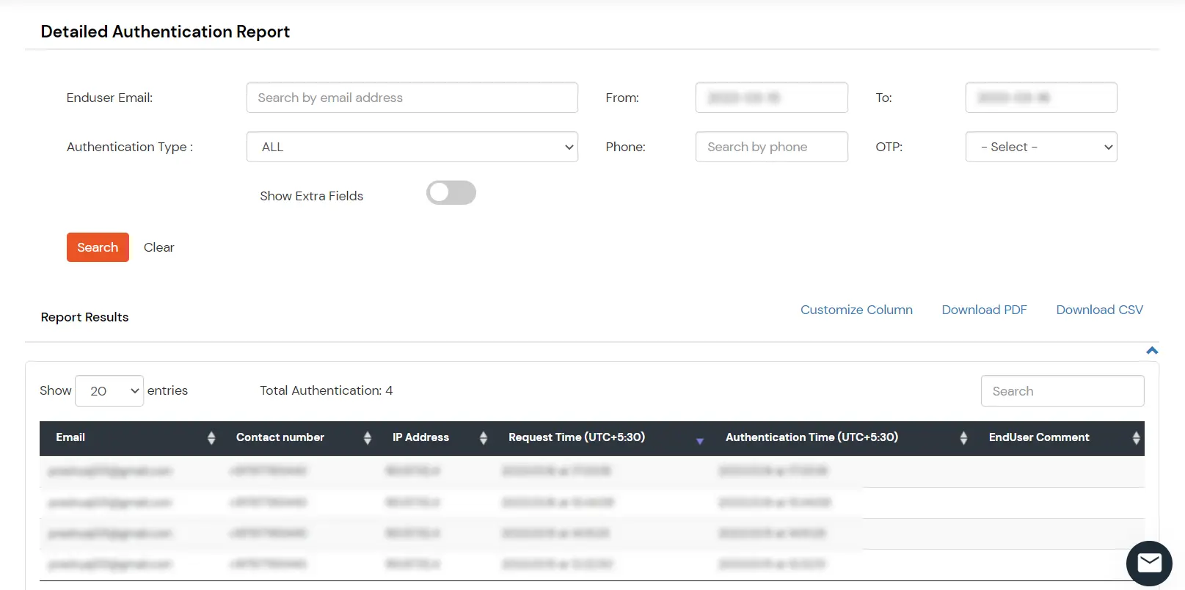The image size is (1185, 590).
Task: Change the show entries count dropdown
Action: pos(109,391)
